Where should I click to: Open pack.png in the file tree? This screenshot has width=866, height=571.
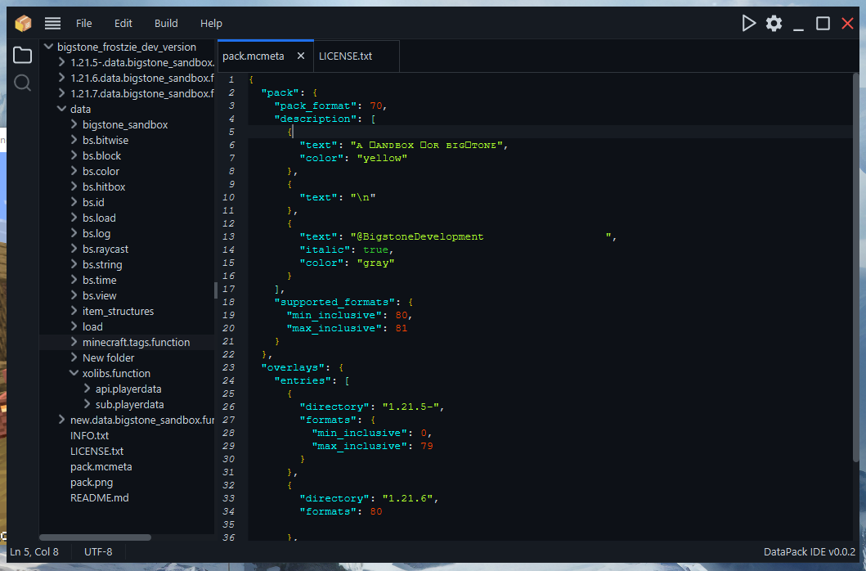click(x=92, y=482)
